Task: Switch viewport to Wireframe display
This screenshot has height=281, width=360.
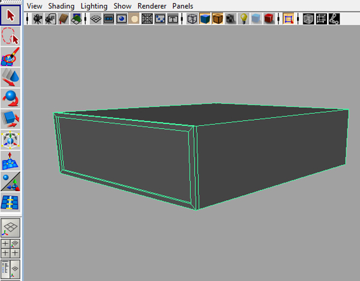Action: (192, 19)
